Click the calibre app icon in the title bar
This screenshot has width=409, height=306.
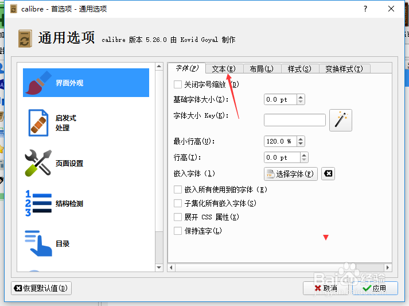pos(13,9)
